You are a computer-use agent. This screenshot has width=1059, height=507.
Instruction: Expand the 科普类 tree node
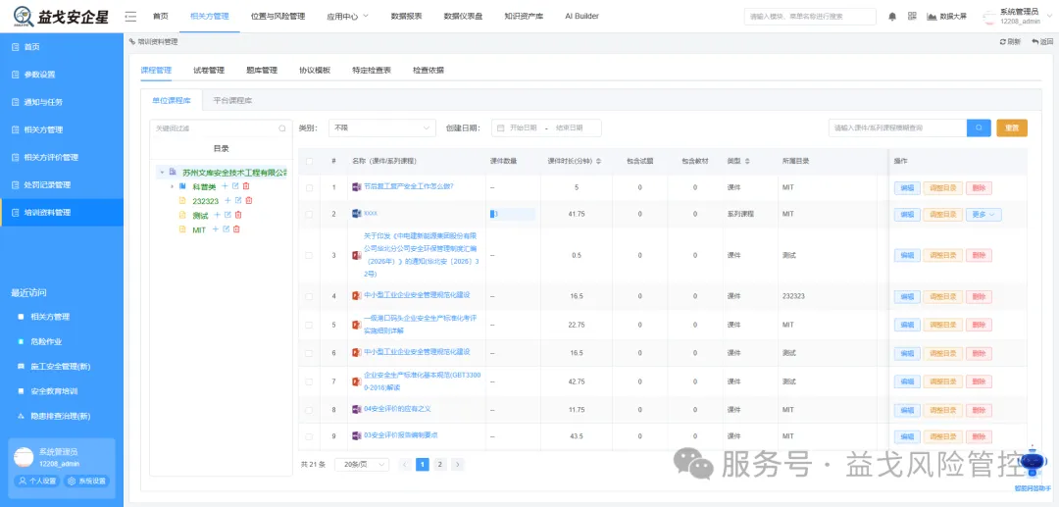point(173,185)
